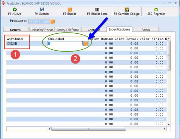Save with the F9-Guardar floppy disk icon

pos(42,10)
